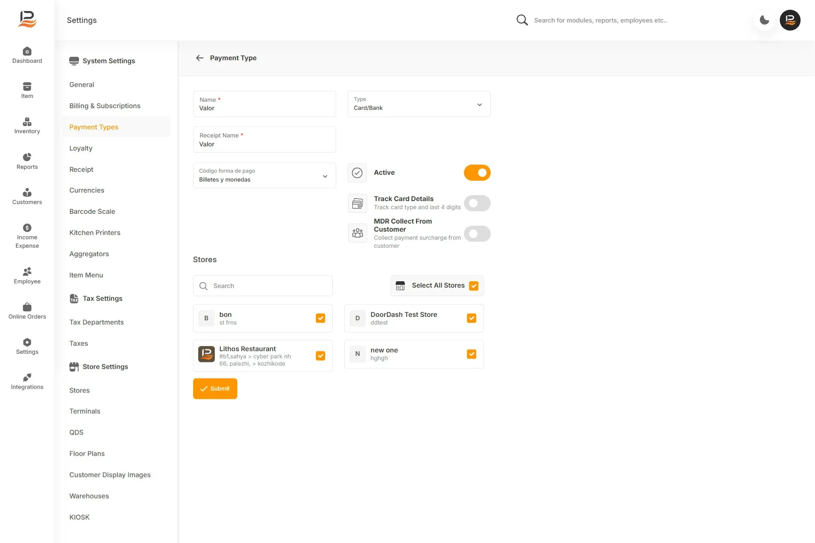Uncheck the DoorDash Test Store checkbox
This screenshot has width=815, height=543.
click(x=472, y=318)
